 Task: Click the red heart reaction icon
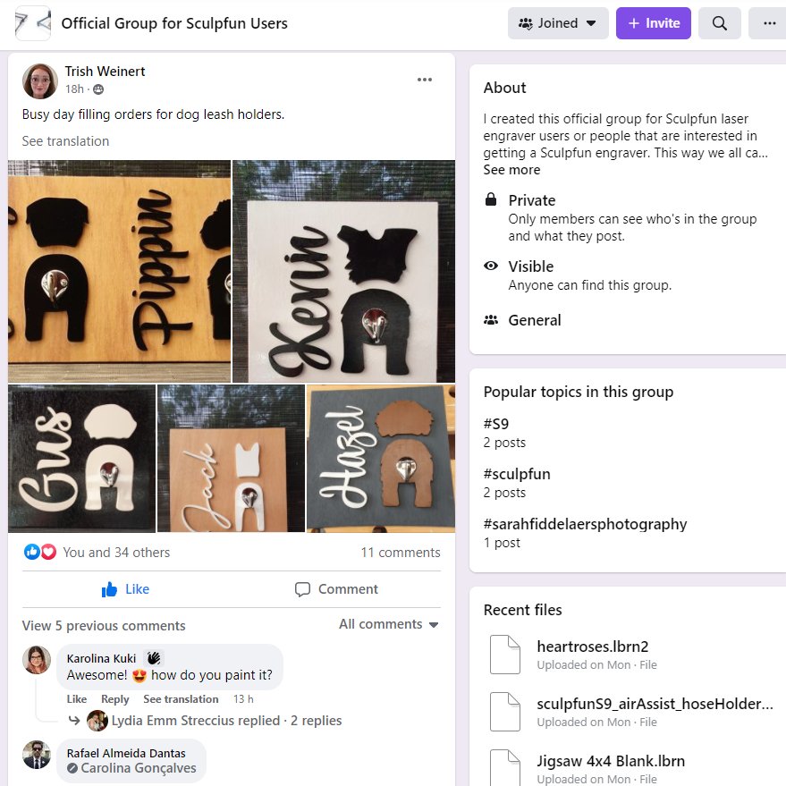(48, 552)
